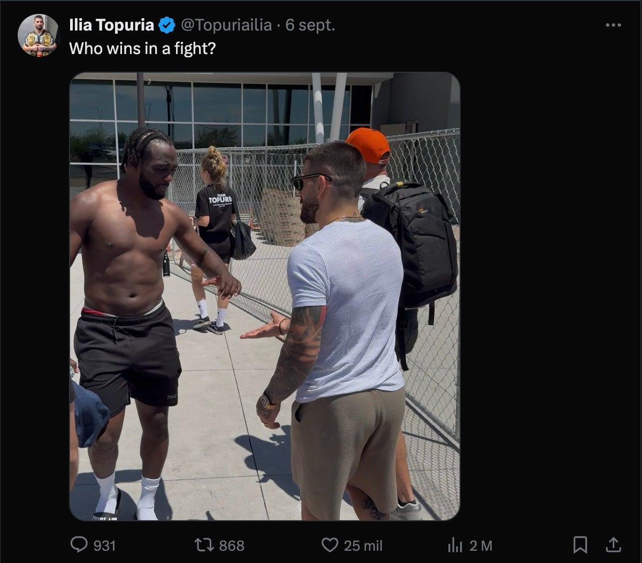Click the blue verified badge
The width and height of the screenshot is (642, 563).
tap(167, 25)
